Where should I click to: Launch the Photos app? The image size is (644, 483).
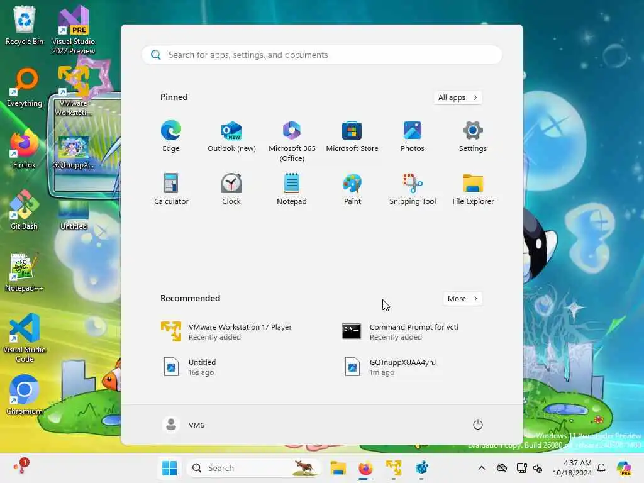click(413, 136)
